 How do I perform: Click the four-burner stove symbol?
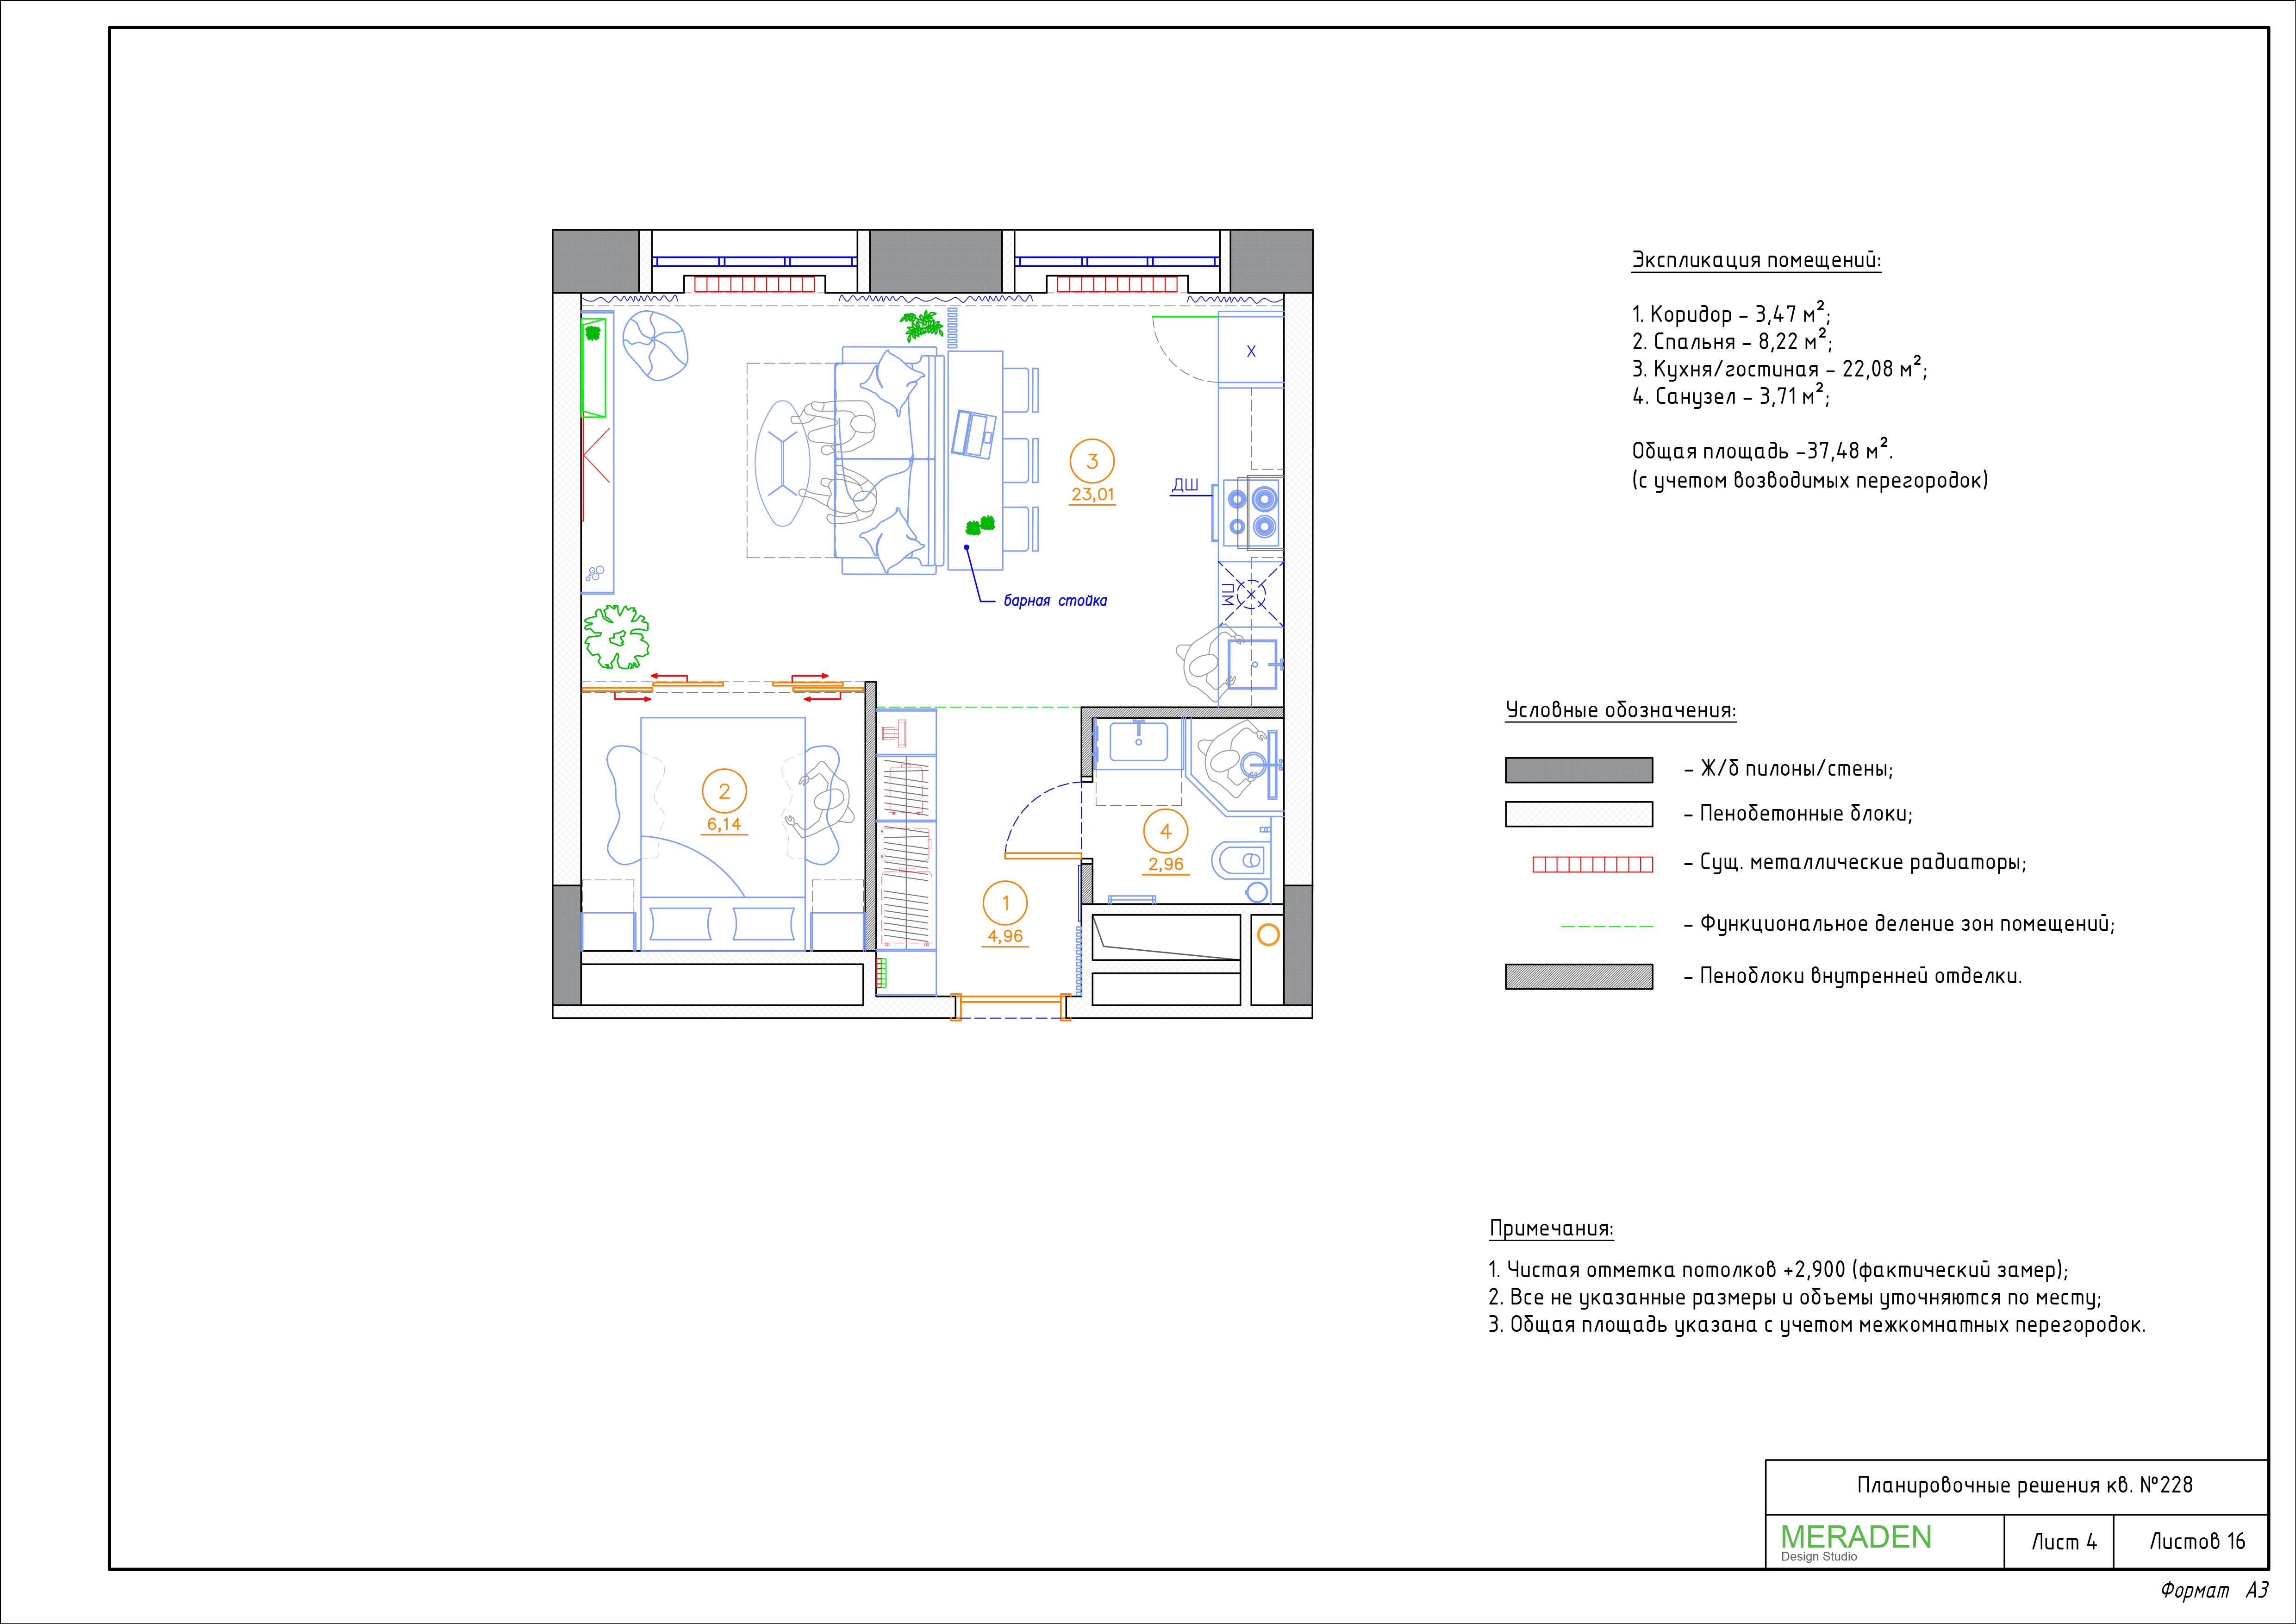click(x=1252, y=512)
